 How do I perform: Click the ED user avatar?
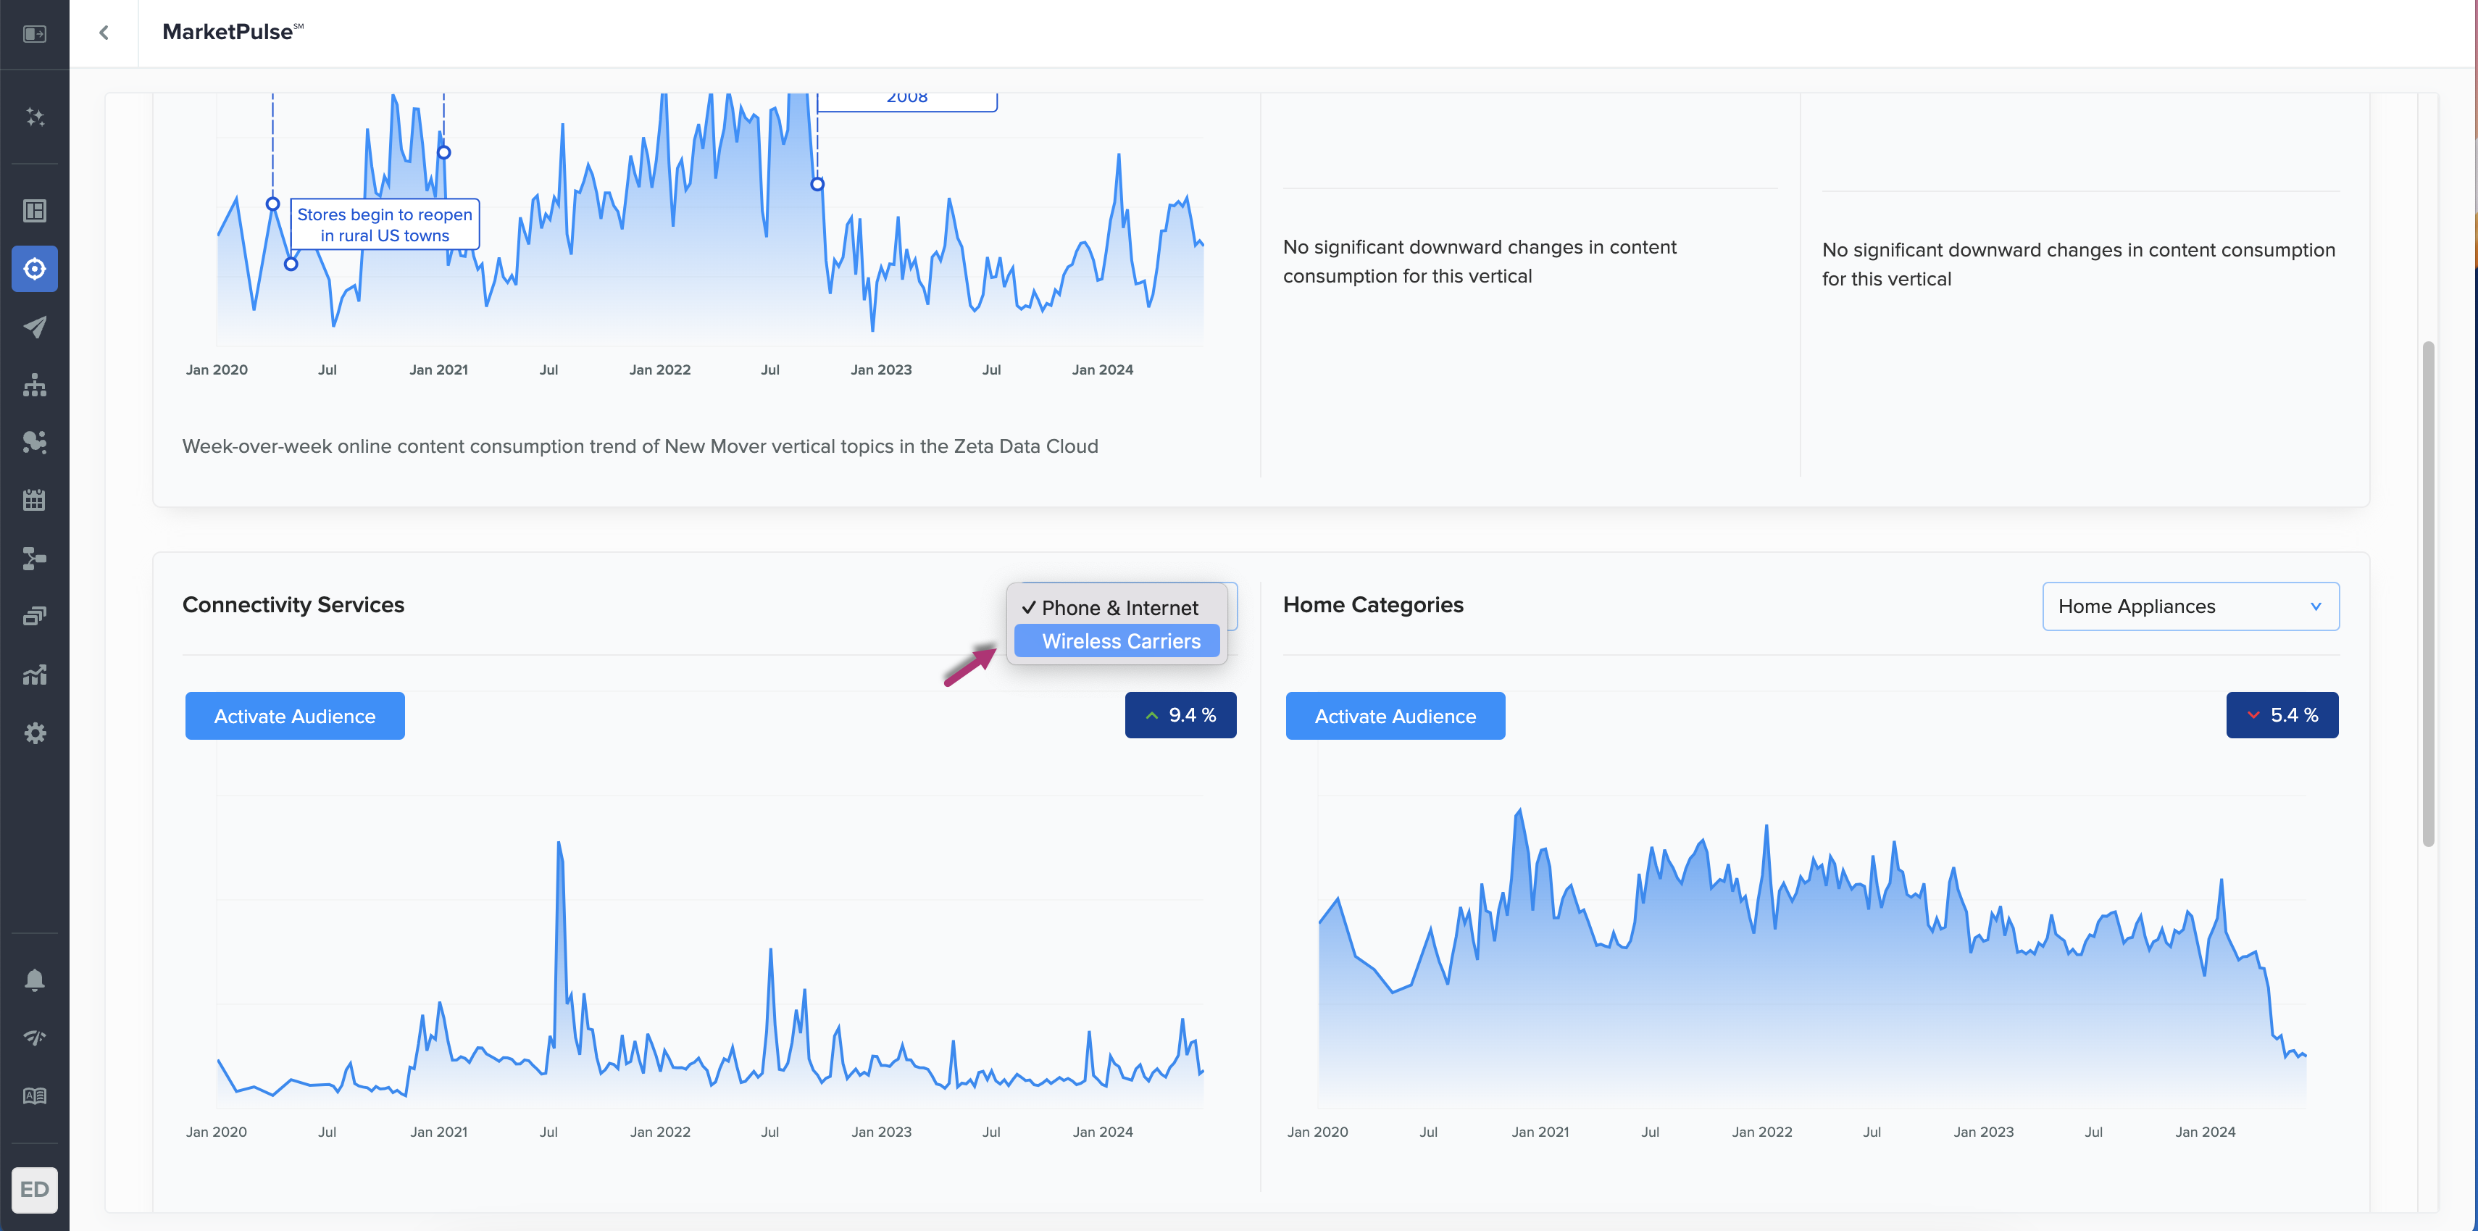click(x=35, y=1190)
